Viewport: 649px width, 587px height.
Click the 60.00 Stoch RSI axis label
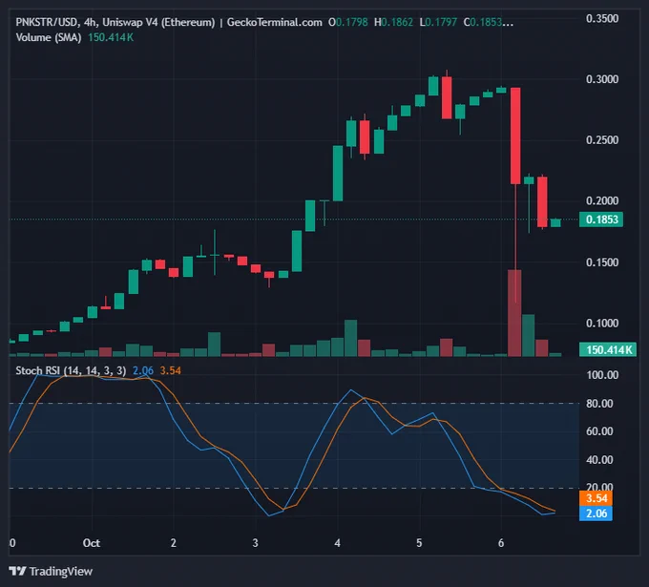click(599, 431)
